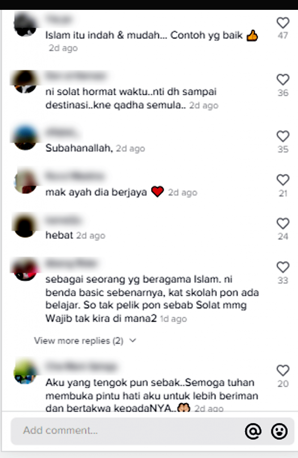The width and height of the screenshot is (298, 458).
Task: Open blurred username above 'mak ayah dia berjaya'
Action: (x=75, y=176)
